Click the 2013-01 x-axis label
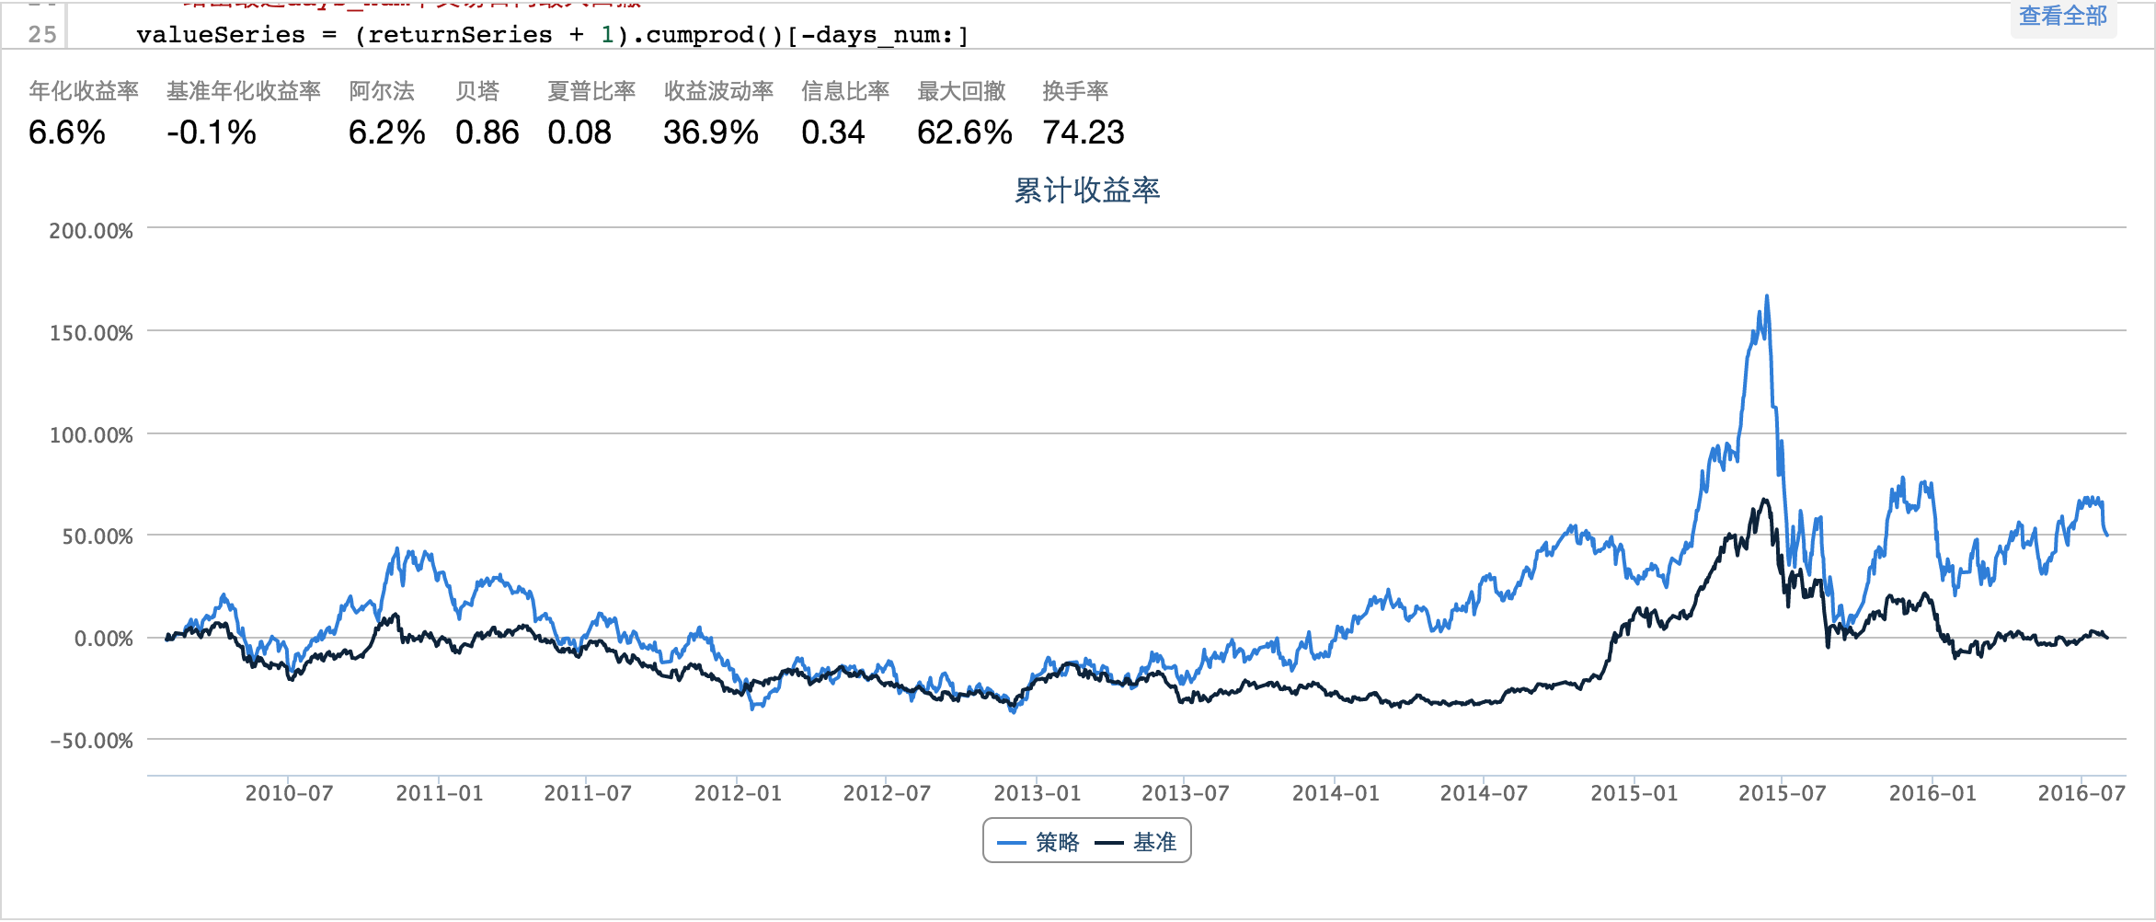Viewport: 2156px width, 922px height. [1037, 793]
